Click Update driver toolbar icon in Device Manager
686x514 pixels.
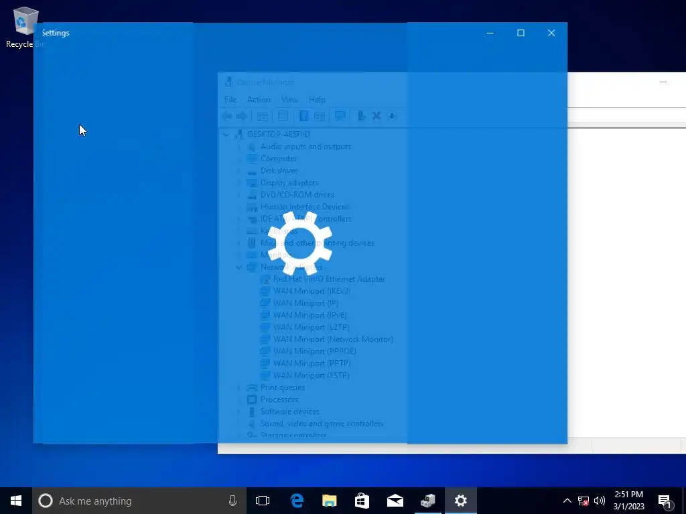pyautogui.click(x=361, y=116)
